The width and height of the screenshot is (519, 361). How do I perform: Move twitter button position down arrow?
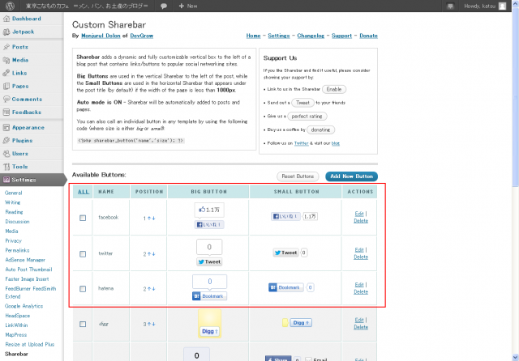point(153,254)
